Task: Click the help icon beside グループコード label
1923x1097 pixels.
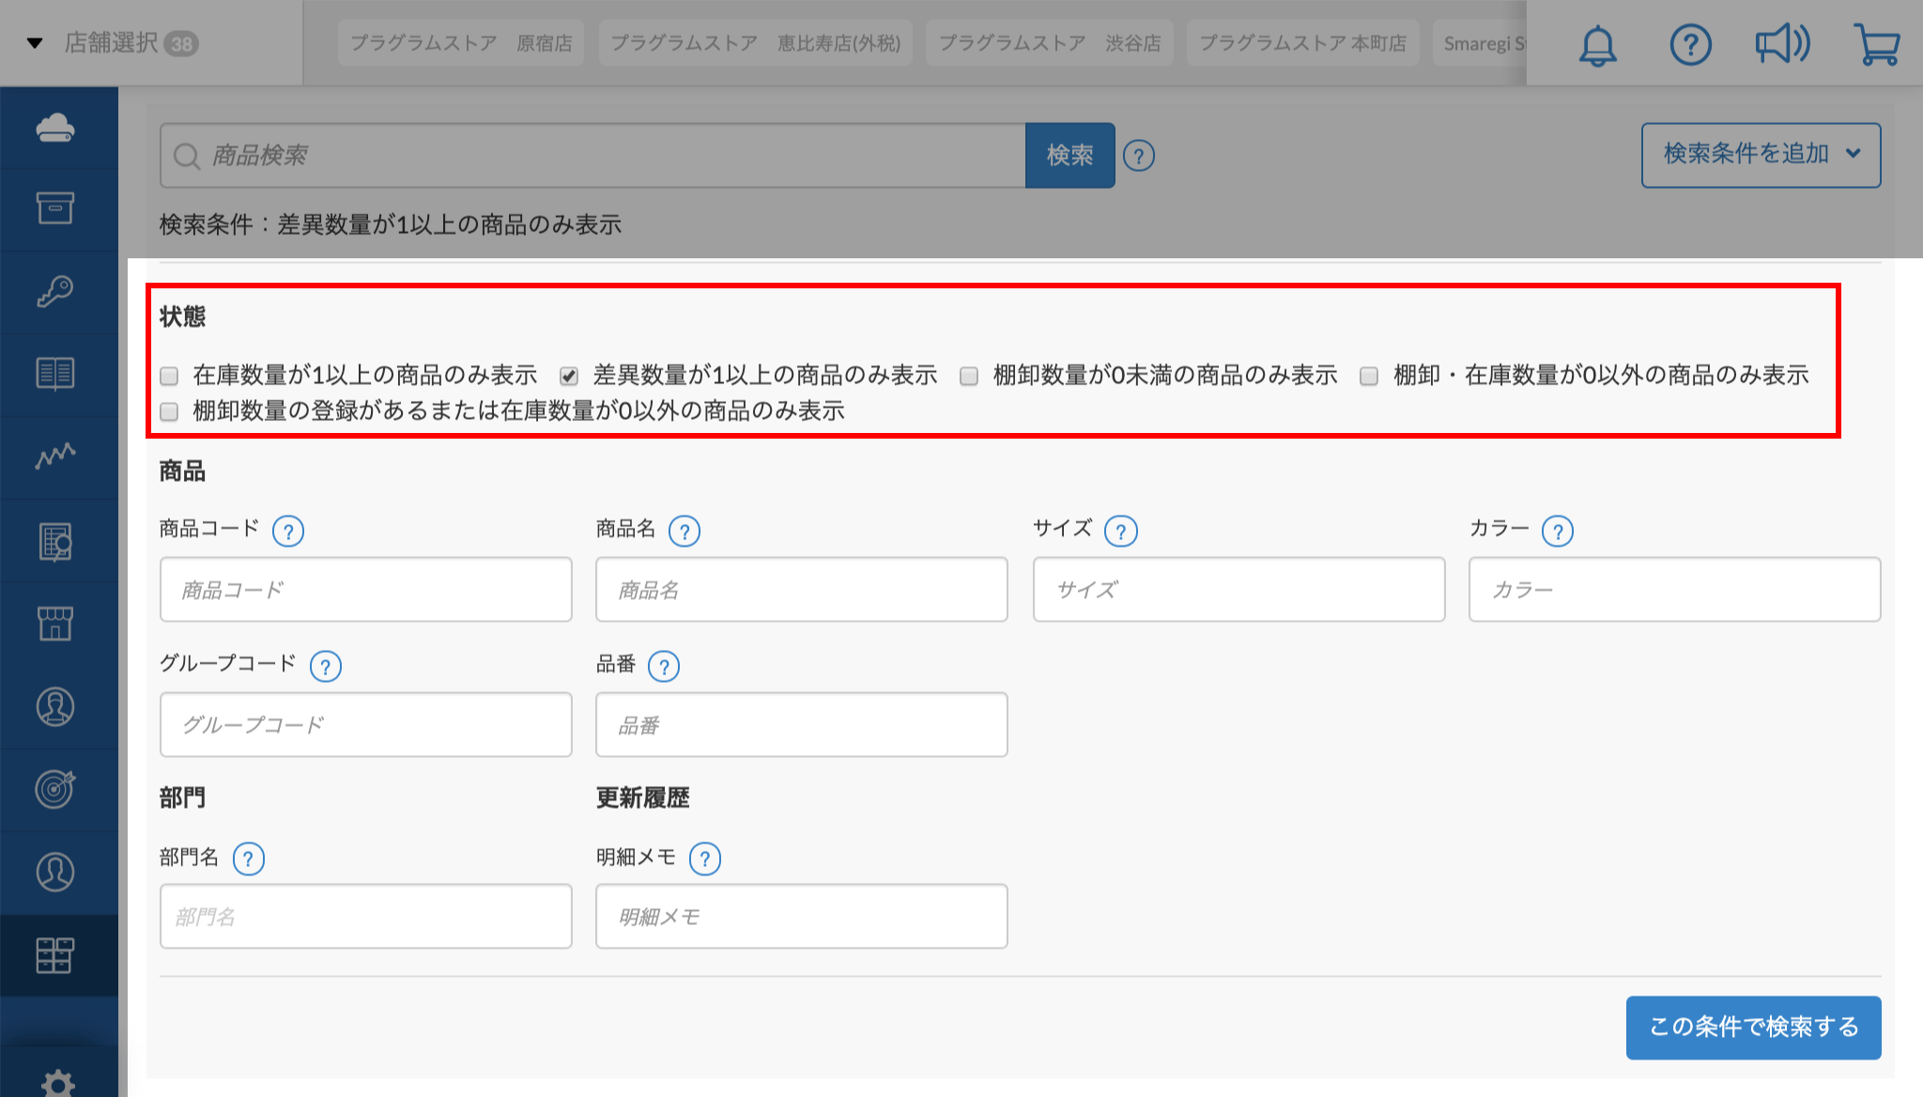Action: [x=326, y=667]
